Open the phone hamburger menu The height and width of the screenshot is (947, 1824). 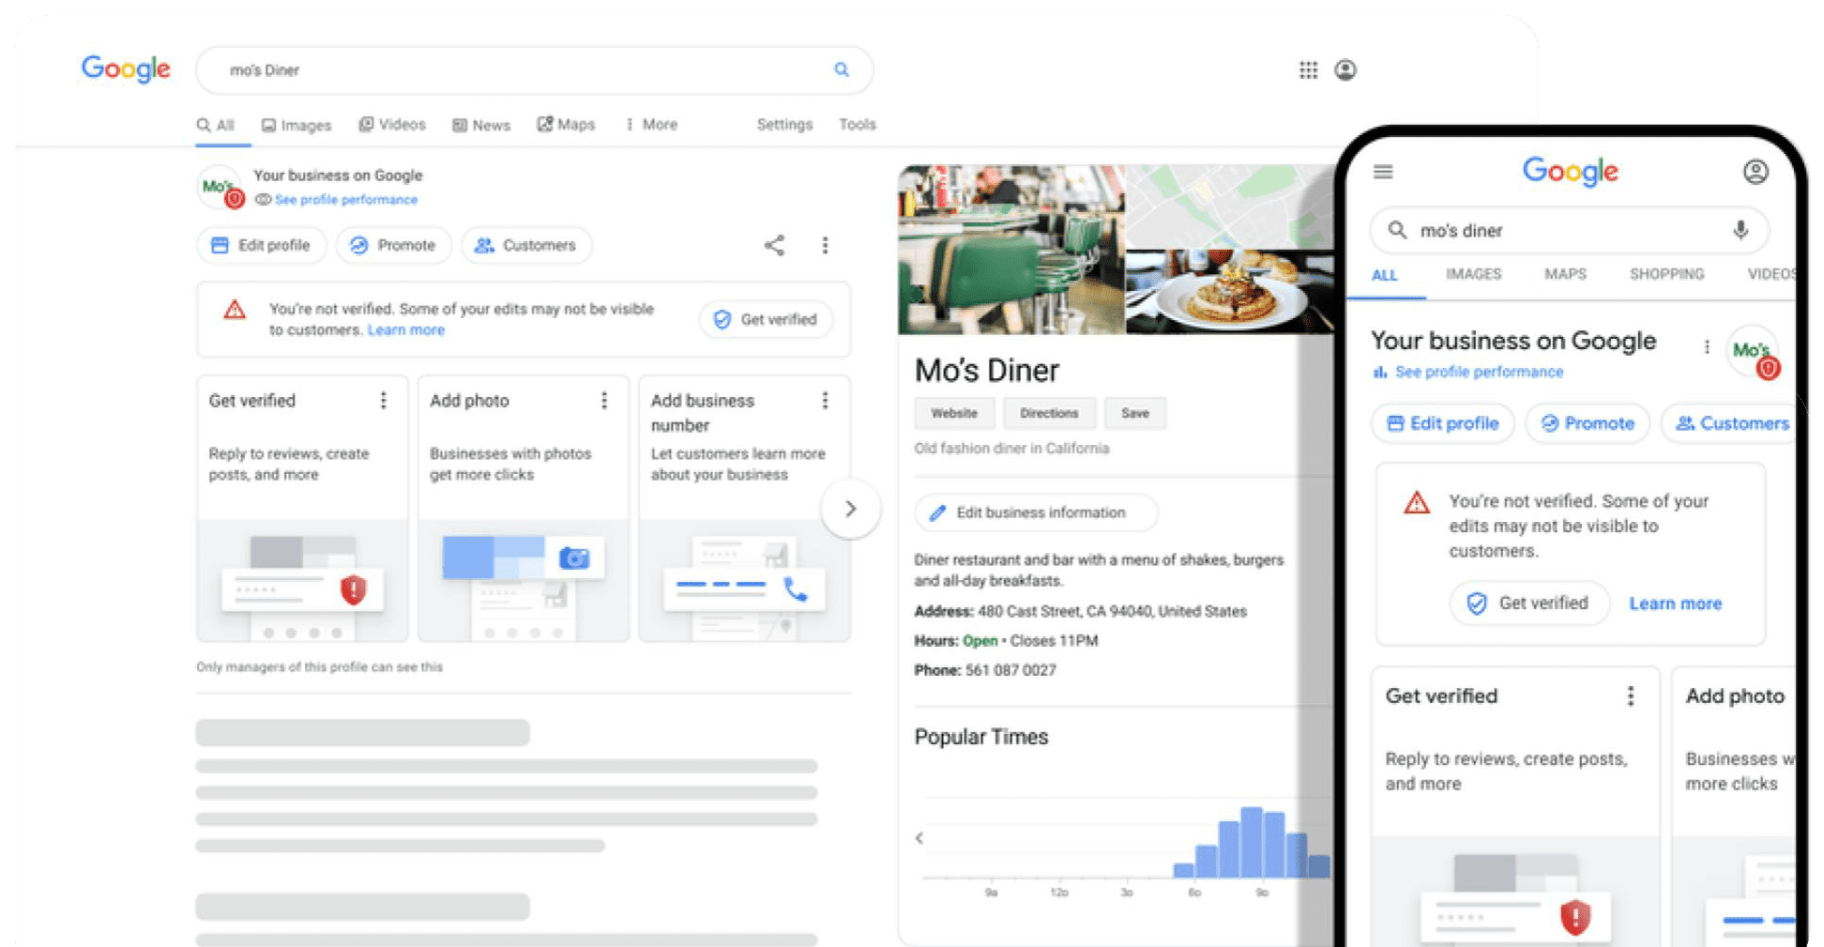coord(1383,172)
